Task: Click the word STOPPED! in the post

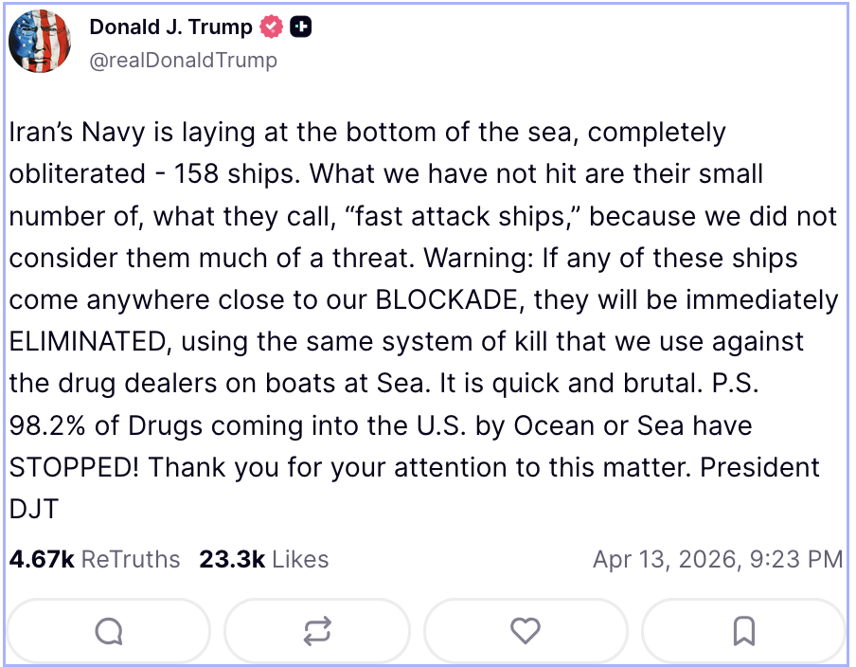Action: point(74,467)
